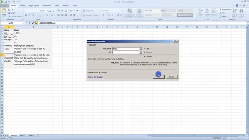This screenshot has height=140, width=249.
Task: Click the Cut scissors icon
Action: pos(9,9)
